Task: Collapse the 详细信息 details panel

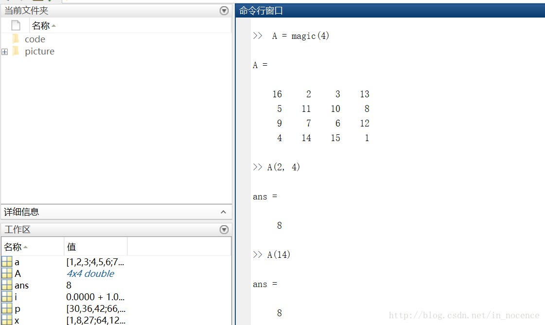Action: pyautogui.click(x=223, y=212)
